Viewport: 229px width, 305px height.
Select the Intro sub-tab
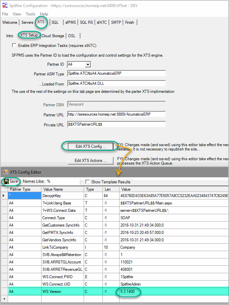10,36
